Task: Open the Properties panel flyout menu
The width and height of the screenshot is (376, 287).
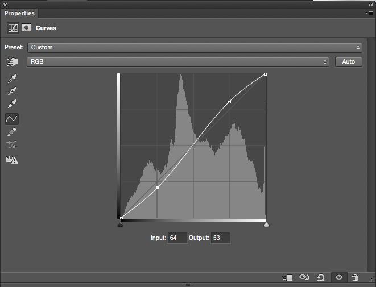Action: coord(369,13)
